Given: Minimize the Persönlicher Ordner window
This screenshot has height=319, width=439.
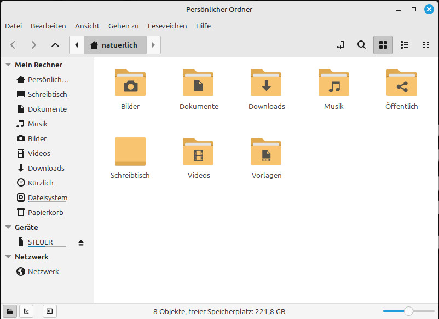Looking at the screenshot, I should tap(398, 10).
